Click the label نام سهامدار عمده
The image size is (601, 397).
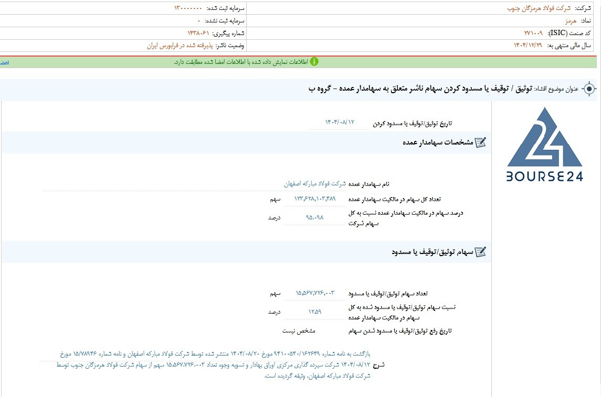click(x=368, y=184)
